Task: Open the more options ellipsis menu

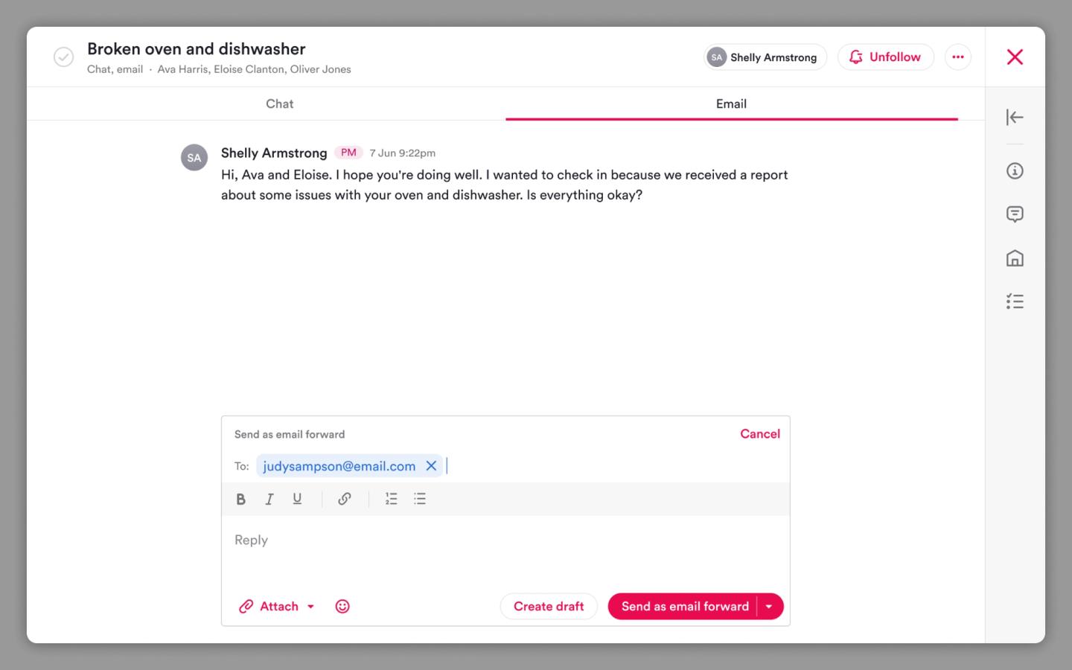Action: 958,57
